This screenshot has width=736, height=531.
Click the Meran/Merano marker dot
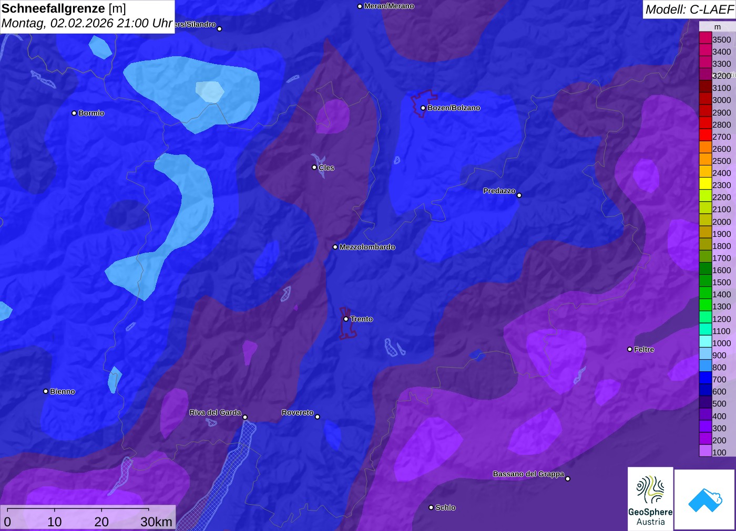[x=360, y=6]
